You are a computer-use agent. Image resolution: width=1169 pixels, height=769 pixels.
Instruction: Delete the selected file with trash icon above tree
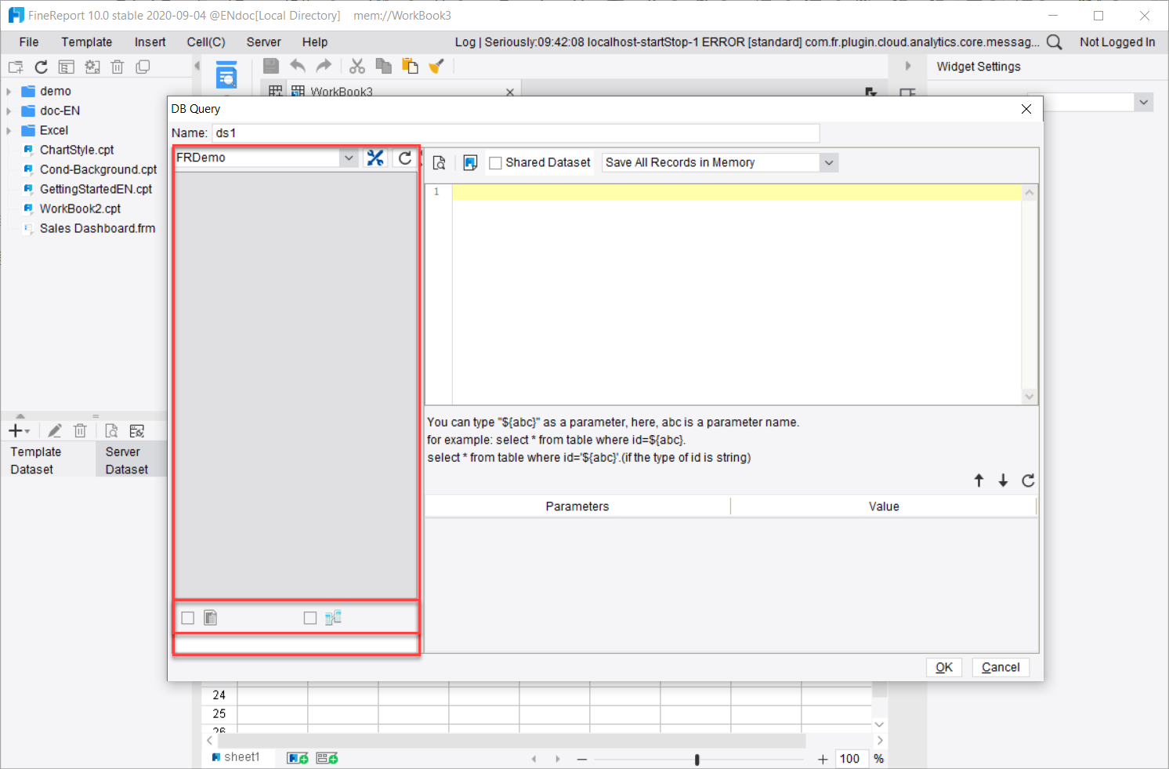coord(118,67)
